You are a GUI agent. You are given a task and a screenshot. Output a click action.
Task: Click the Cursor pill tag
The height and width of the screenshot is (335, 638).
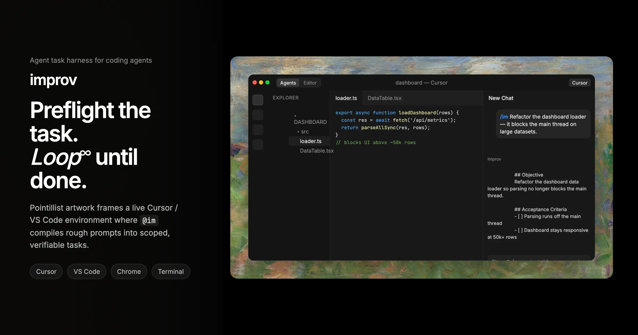coord(46,271)
